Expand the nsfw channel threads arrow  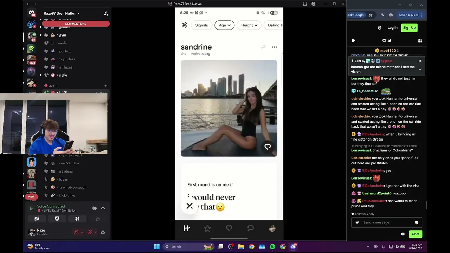[40, 75]
